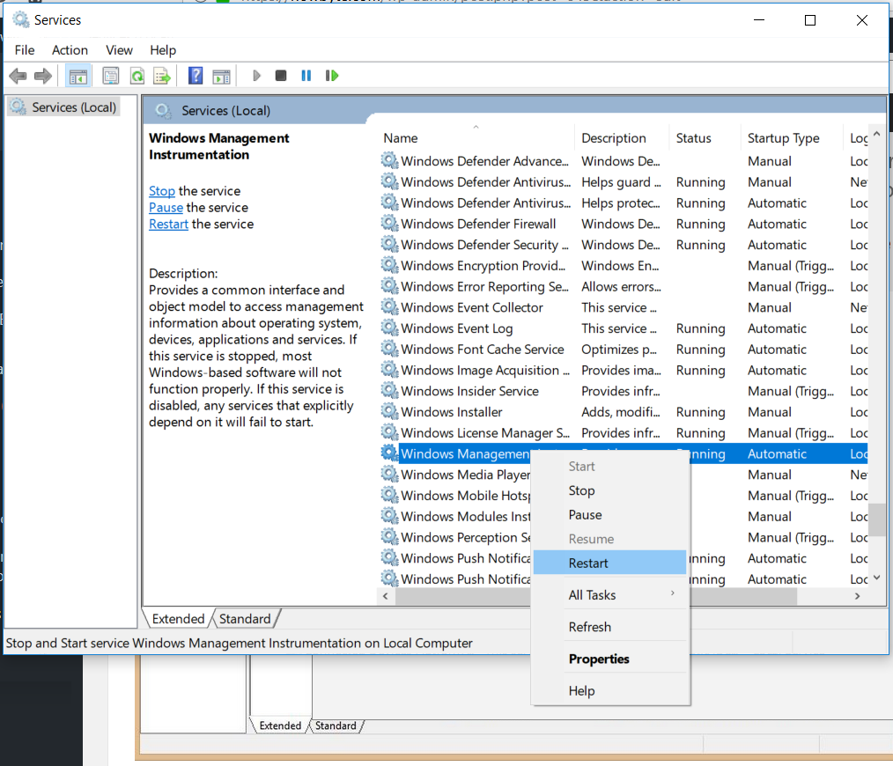
Task: Switch to Standard tab in the background window
Action: [x=336, y=725]
